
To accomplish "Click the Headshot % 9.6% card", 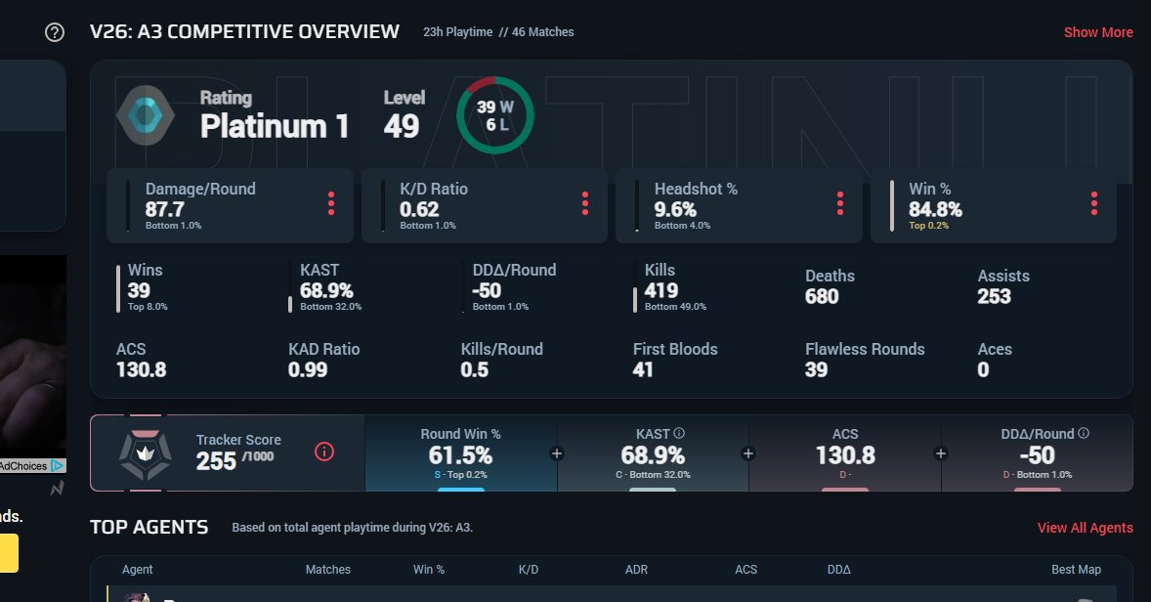I will [x=740, y=206].
